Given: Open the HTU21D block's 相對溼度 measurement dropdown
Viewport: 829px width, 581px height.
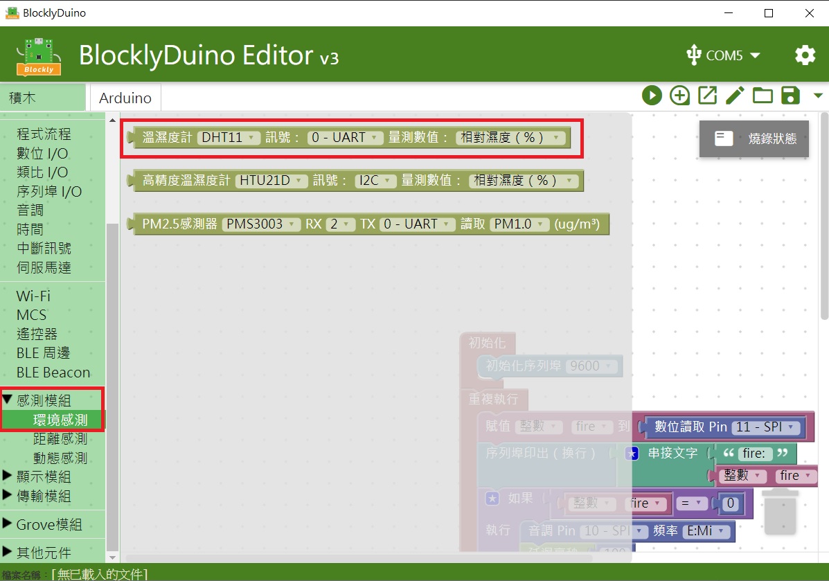Looking at the screenshot, I should tap(524, 180).
